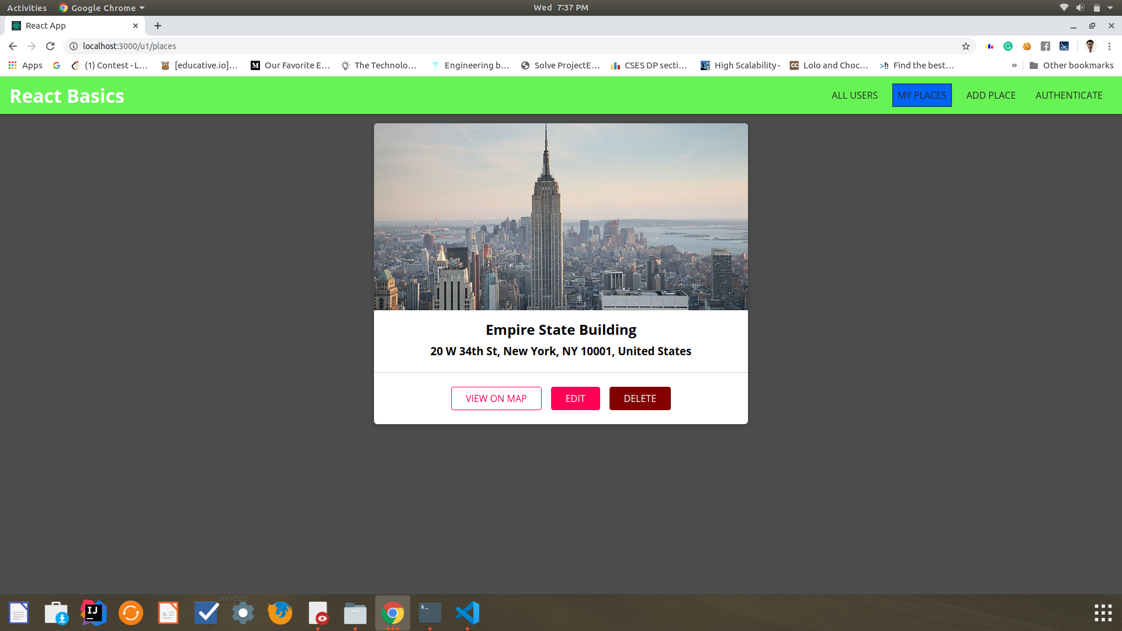
Task: Click the Grammarly extension icon
Action: coord(1008,46)
